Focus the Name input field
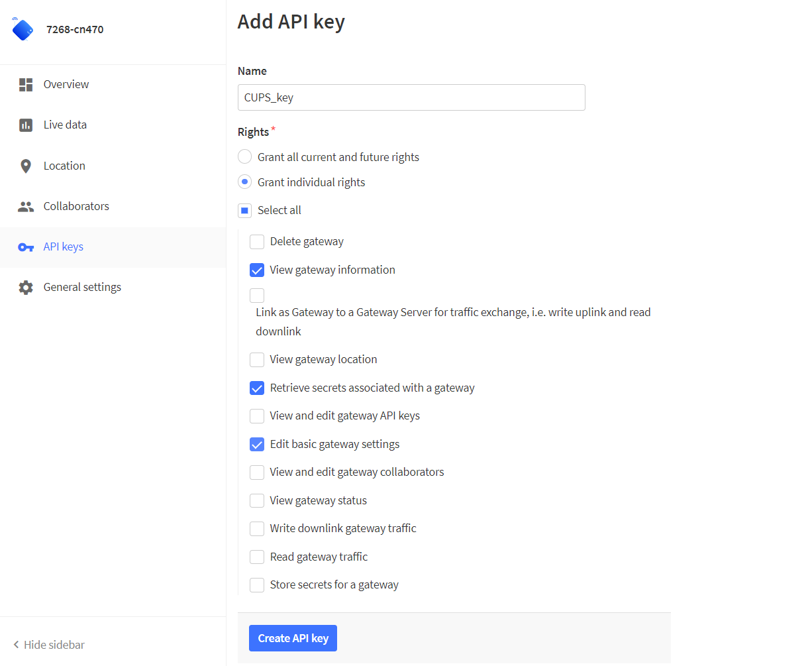 click(411, 97)
